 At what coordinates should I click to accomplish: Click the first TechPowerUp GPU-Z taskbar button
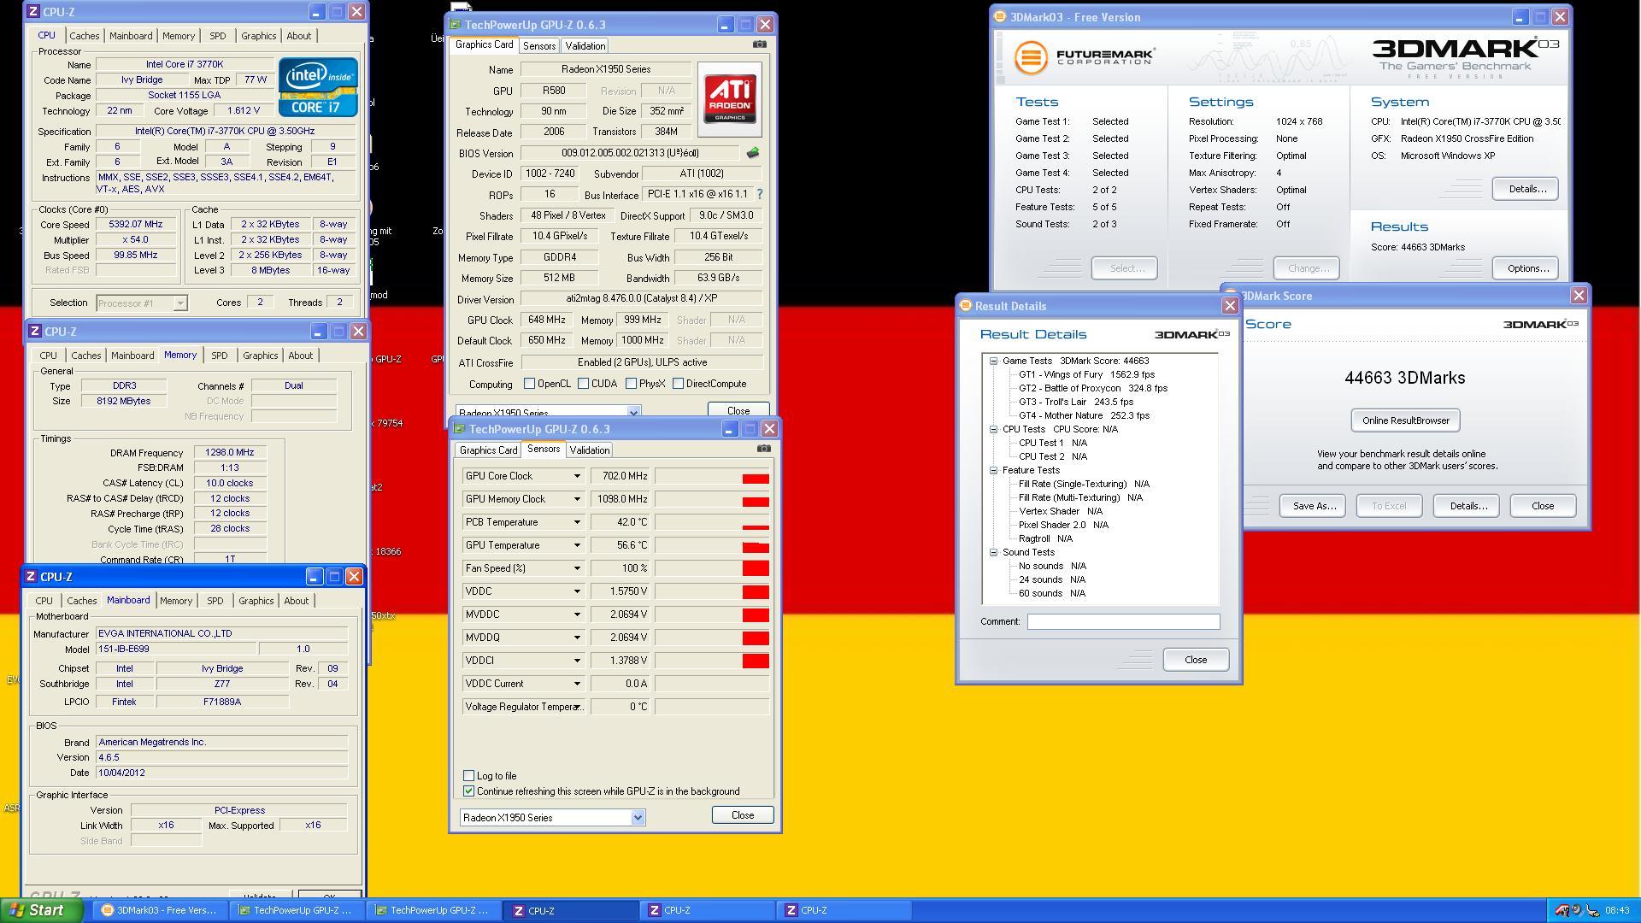coord(296,910)
